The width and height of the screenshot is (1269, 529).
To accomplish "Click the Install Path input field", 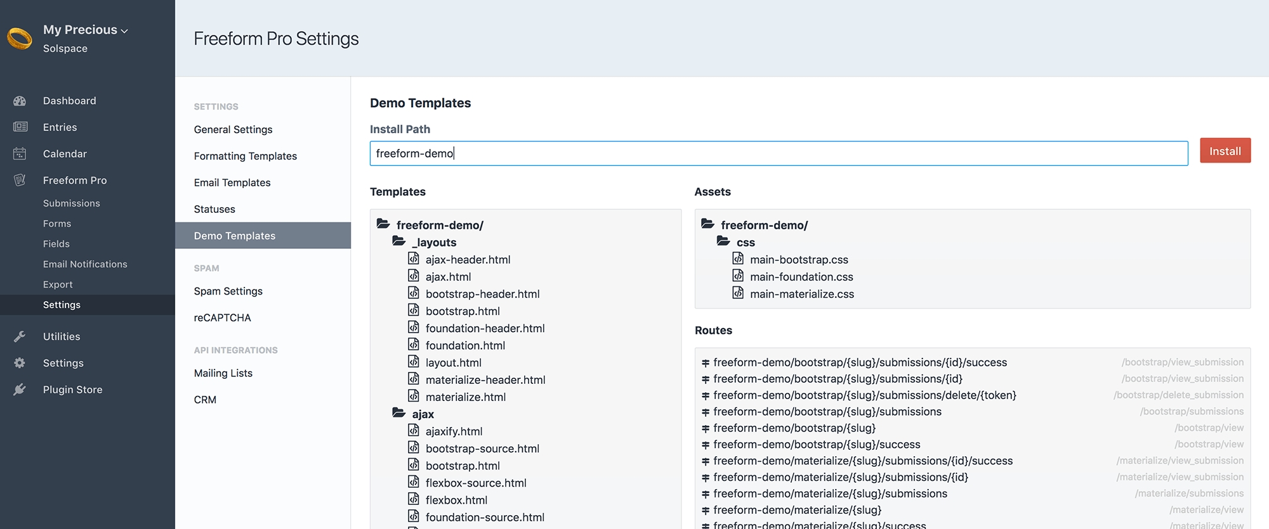I will pos(779,153).
